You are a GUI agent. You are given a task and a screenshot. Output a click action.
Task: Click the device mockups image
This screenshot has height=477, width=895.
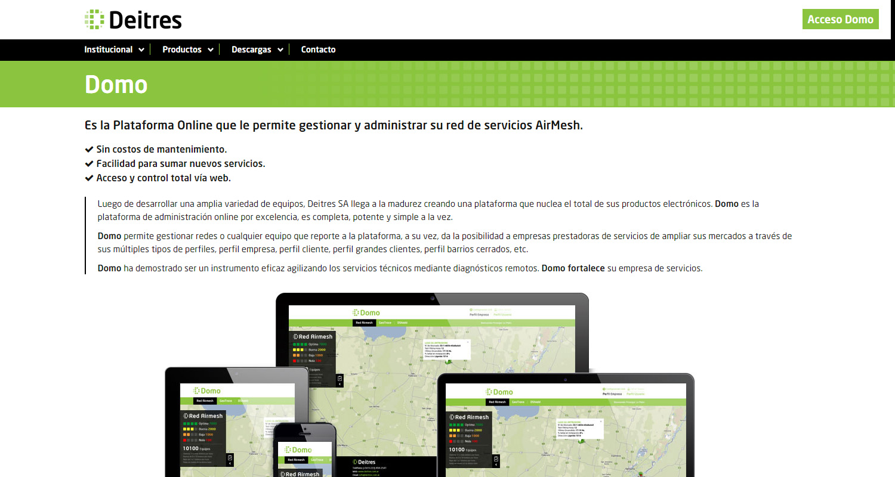point(430,385)
